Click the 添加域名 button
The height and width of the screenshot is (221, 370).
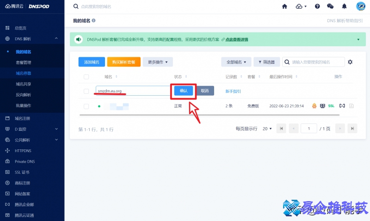92,62
